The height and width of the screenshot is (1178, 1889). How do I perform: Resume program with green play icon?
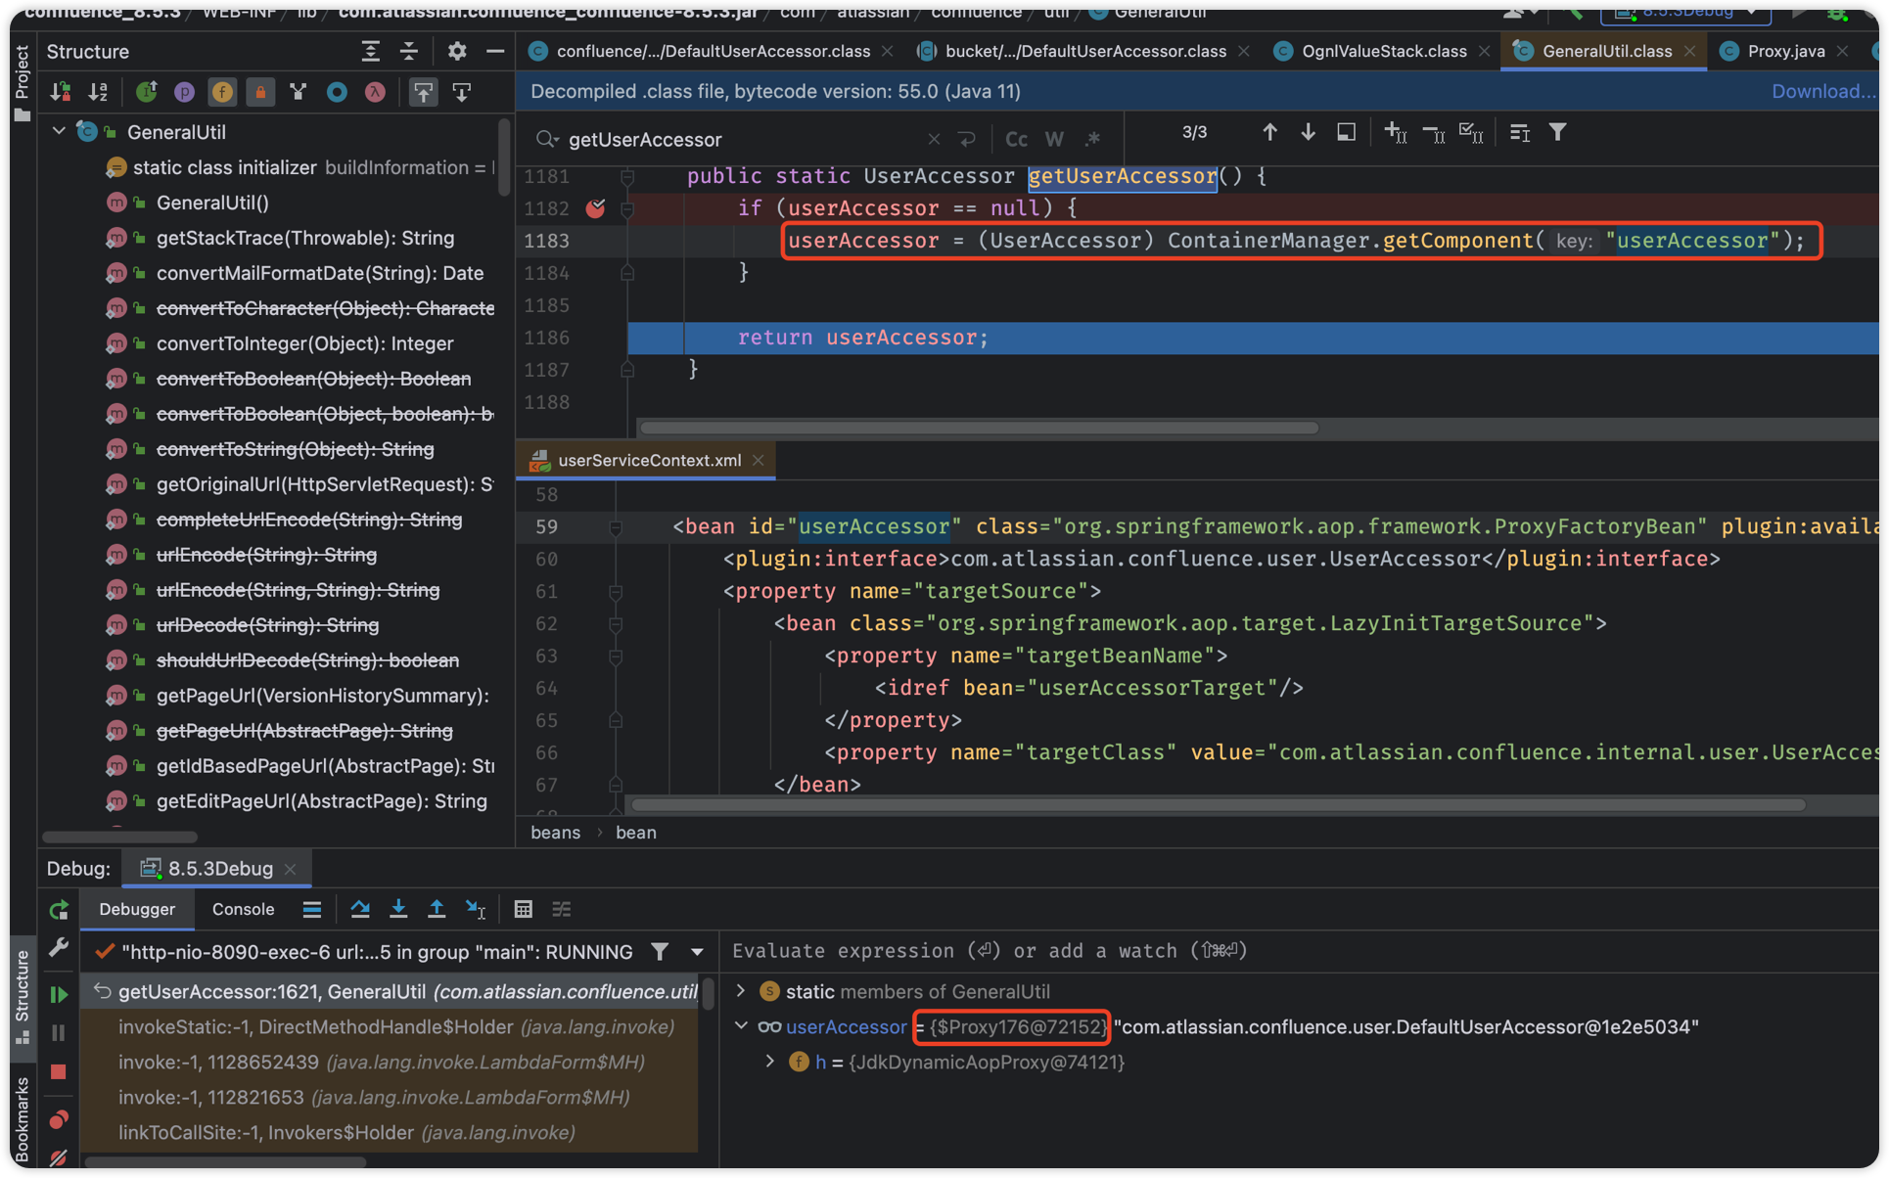point(59,994)
